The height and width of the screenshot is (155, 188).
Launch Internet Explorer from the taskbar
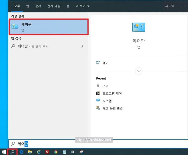point(39,152)
